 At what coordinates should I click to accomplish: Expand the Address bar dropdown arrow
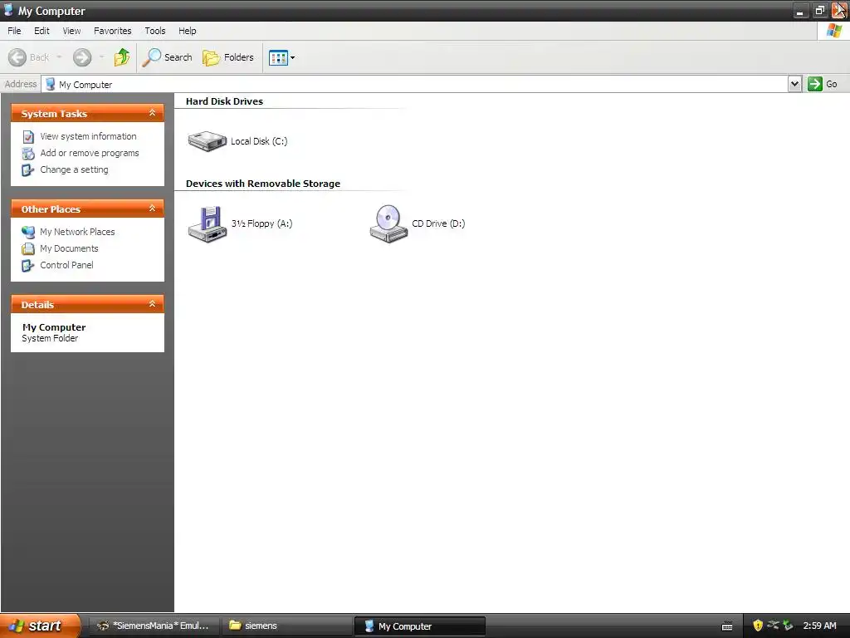point(794,84)
